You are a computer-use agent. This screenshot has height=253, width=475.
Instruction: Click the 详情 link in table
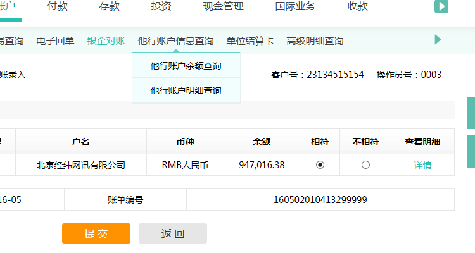coord(422,165)
